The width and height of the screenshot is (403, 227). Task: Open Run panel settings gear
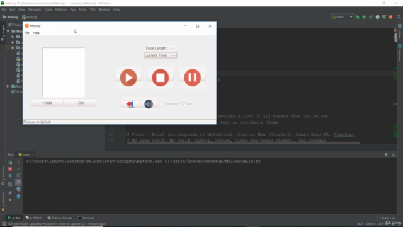pos(386,154)
